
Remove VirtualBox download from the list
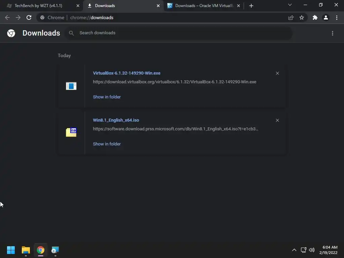click(x=277, y=73)
